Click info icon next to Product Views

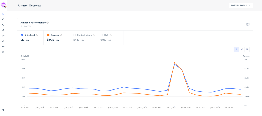[94, 35]
